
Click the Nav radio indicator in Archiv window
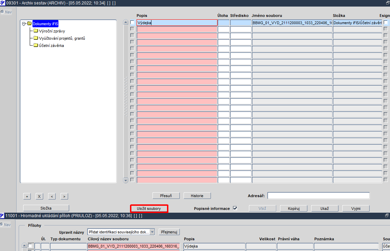(x=2, y=12)
